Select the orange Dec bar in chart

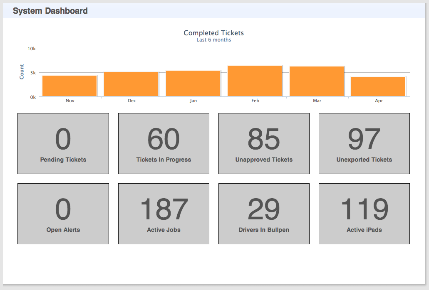(x=131, y=84)
